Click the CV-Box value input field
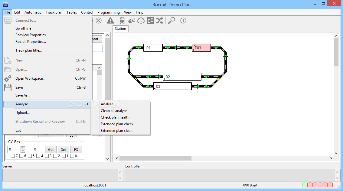This screenshot has width=343, height=191. 35,150
